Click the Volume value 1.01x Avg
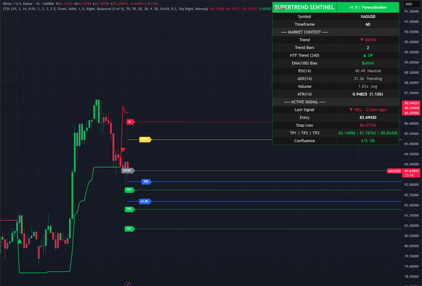422x286 pixels. coord(368,87)
